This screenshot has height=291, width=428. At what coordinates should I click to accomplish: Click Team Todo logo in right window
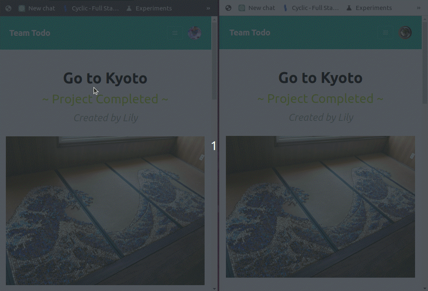tap(250, 33)
